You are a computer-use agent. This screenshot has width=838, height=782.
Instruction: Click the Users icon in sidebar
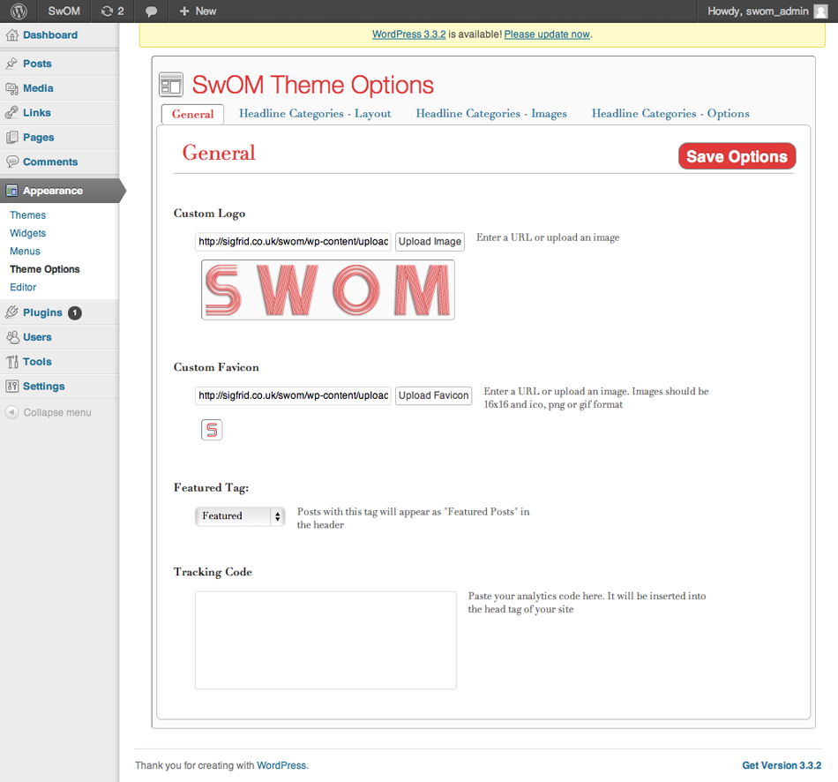(x=11, y=337)
